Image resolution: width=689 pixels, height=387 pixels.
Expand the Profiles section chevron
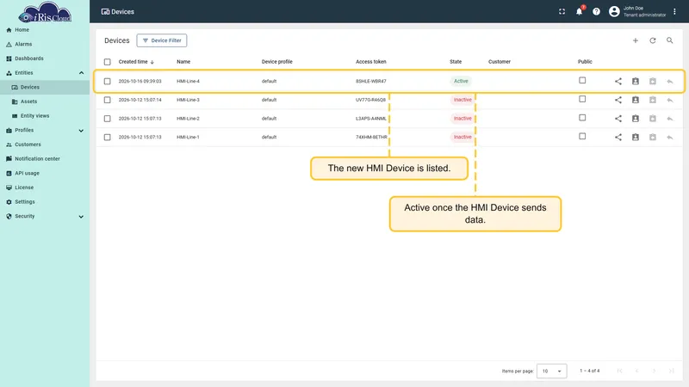coord(81,131)
